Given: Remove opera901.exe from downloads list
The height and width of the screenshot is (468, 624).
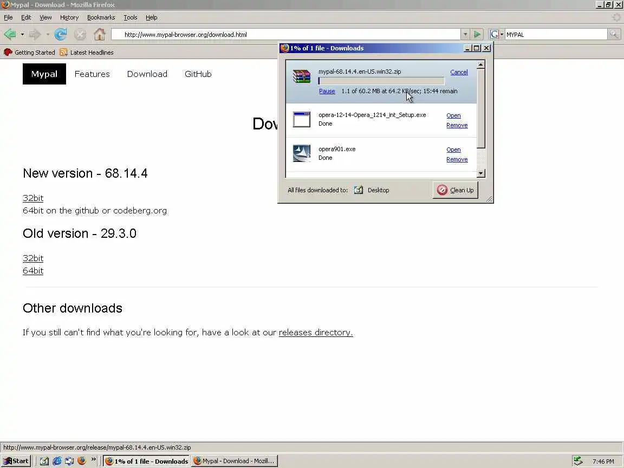Looking at the screenshot, I should [x=457, y=159].
